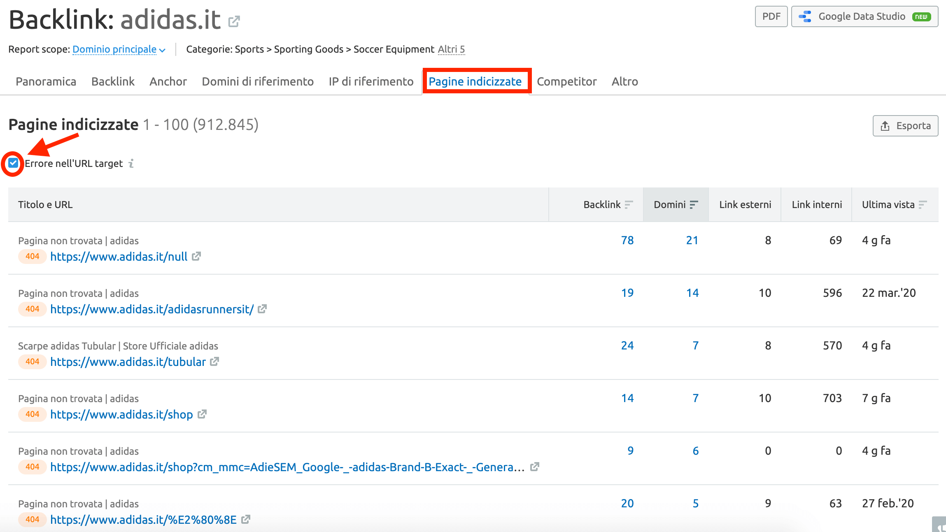The image size is (946, 532).
Task: Open external link icon after adidas.it/shop URL
Action: pos(202,414)
